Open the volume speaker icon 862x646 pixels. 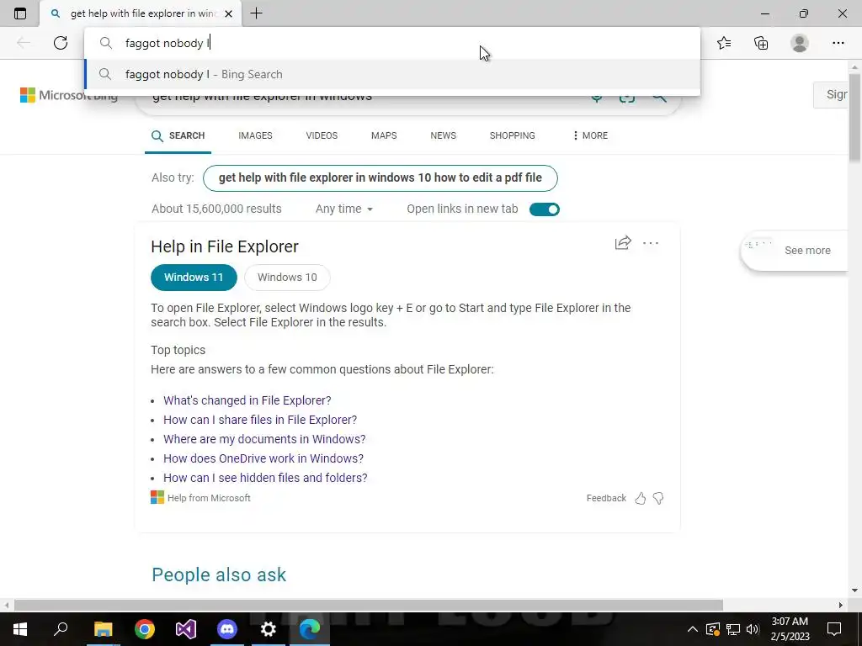pyautogui.click(x=753, y=629)
